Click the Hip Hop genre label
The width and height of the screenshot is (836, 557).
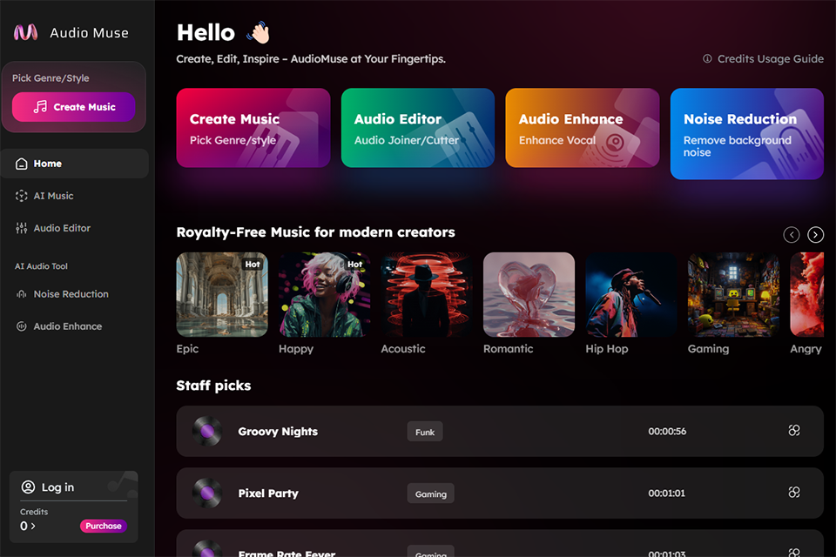tap(607, 349)
